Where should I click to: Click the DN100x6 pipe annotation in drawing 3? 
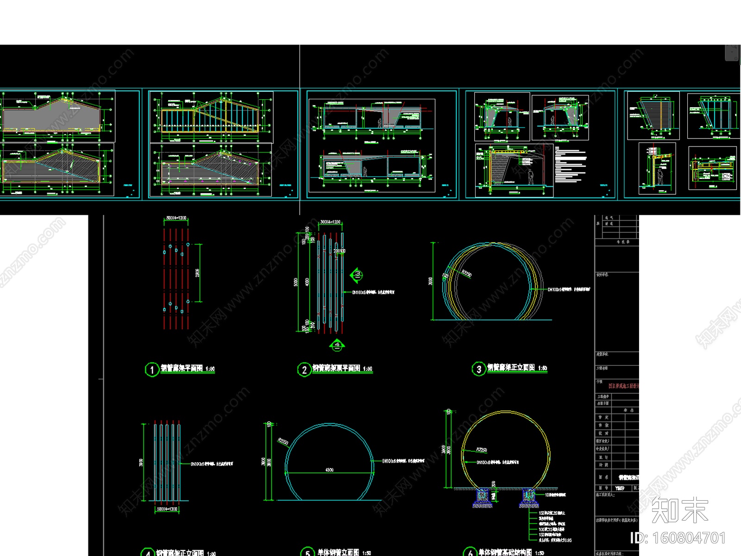[569, 289]
